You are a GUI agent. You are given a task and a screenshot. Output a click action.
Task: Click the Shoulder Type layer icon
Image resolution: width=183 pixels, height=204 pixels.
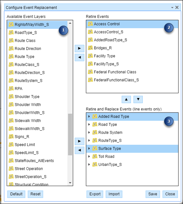[x=11, y=96]
